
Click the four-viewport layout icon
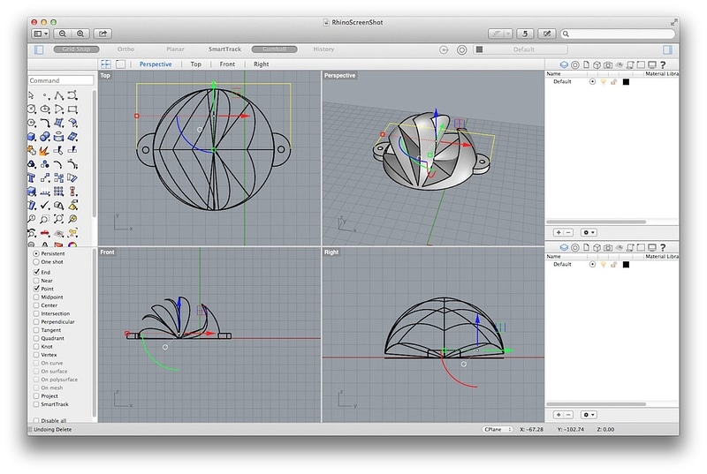click(x=106, y=64)
